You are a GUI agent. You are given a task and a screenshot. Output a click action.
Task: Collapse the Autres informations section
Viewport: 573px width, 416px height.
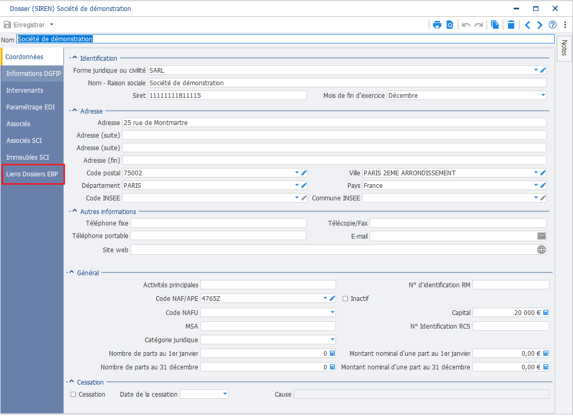(74, 211)
